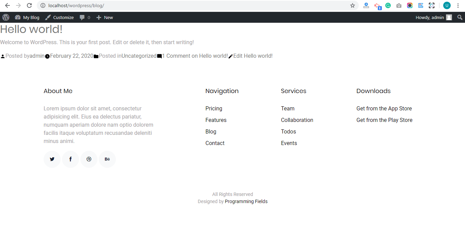The image size is (465, 234).
Task: Go back using the browser back arrow
Action: (x=7, y=5)
